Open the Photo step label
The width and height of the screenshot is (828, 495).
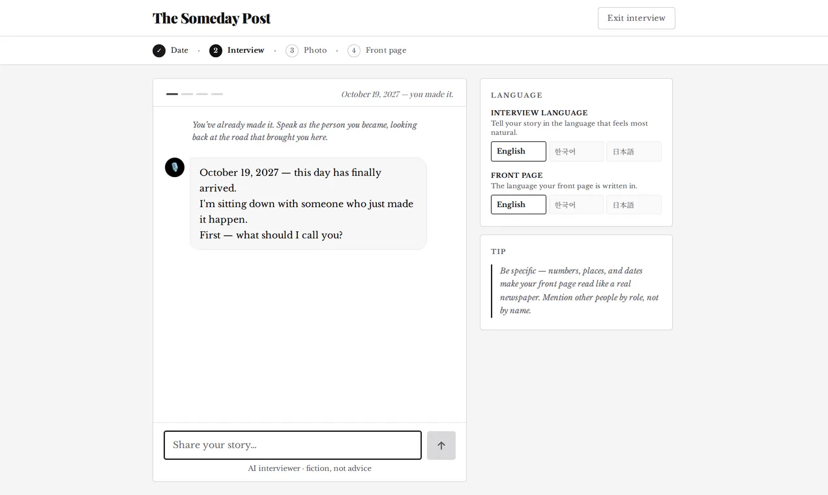315,50
